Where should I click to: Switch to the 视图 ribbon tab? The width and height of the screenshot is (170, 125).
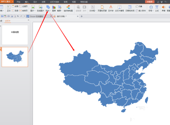pyautogui.click(x=74, y=2)
